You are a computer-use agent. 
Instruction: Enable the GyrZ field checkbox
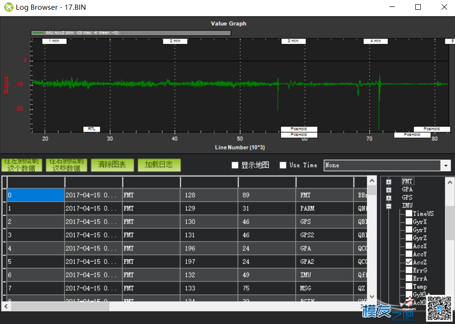(409, 238)
